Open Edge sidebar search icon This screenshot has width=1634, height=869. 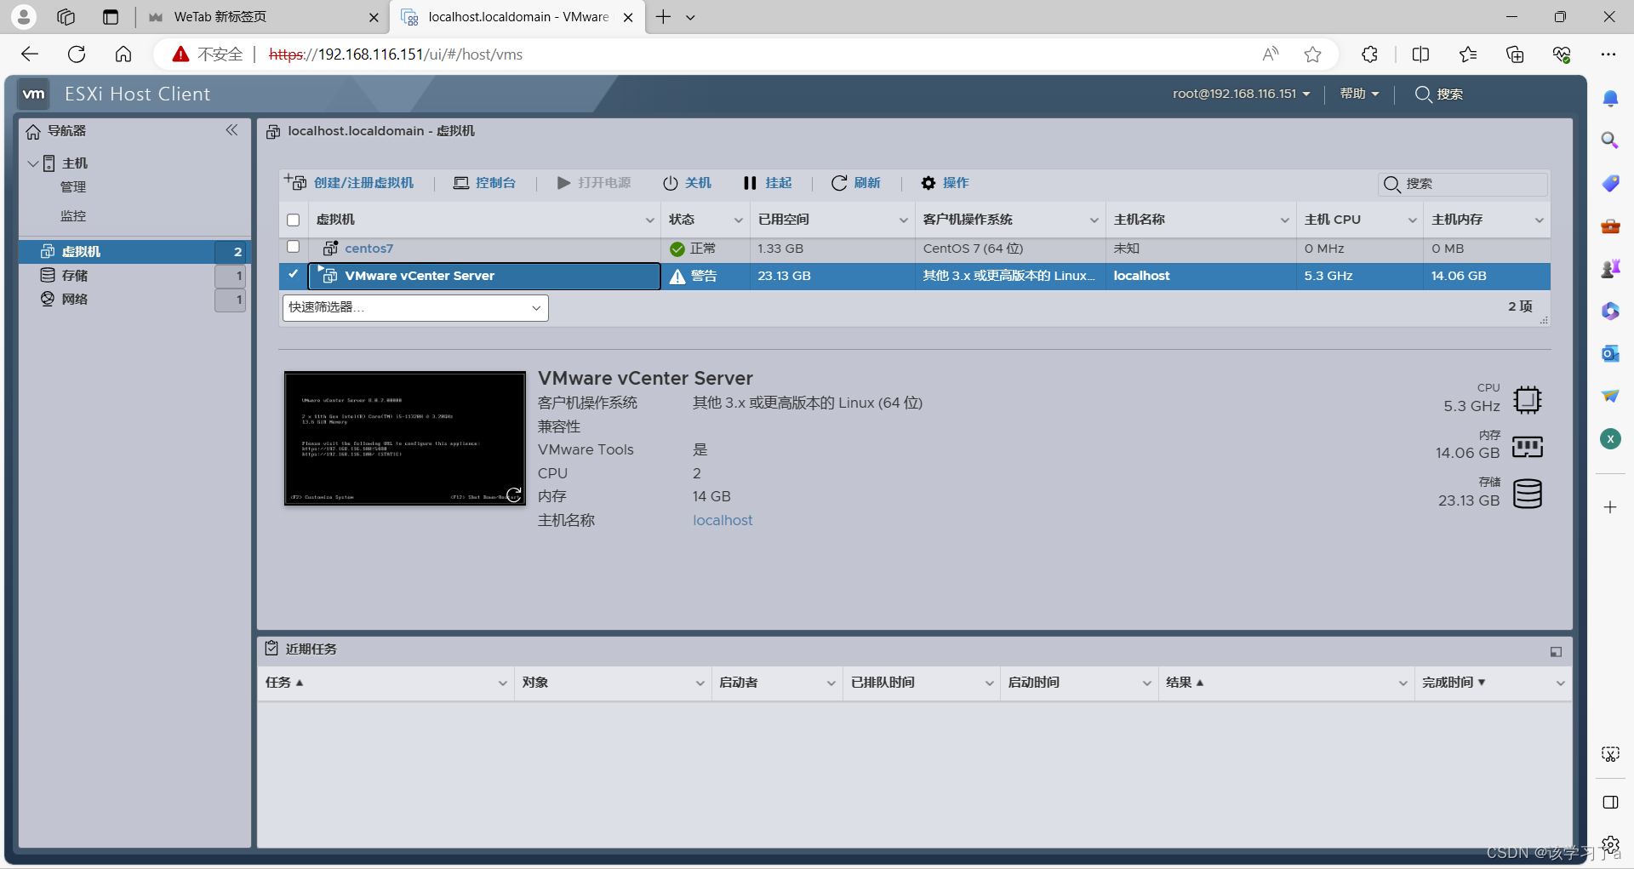1610,140
